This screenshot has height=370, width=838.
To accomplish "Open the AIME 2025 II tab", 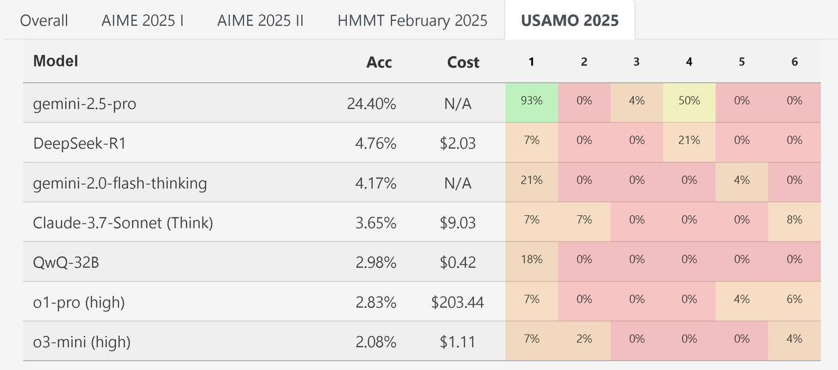I will tap(261, 20).
